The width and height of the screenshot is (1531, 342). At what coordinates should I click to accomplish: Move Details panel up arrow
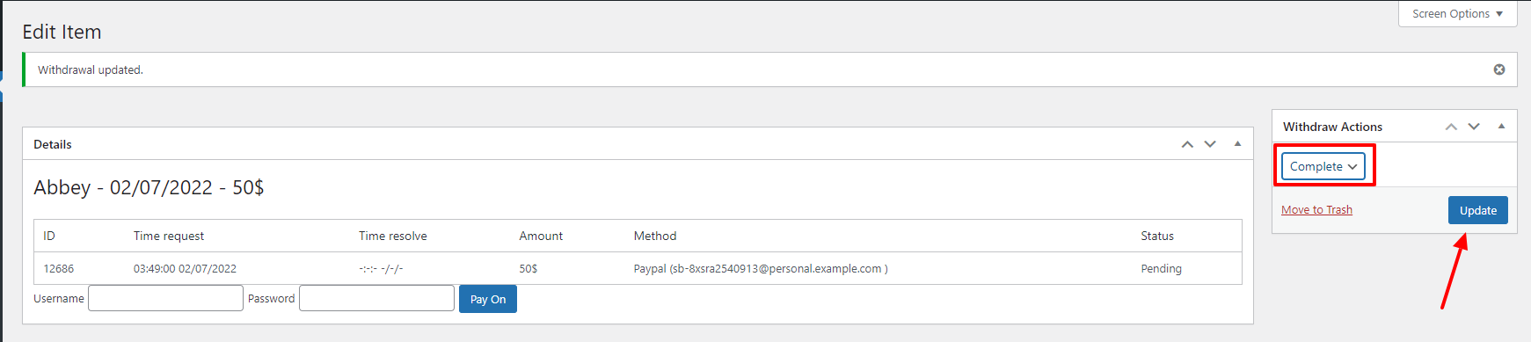(1187, 144)
